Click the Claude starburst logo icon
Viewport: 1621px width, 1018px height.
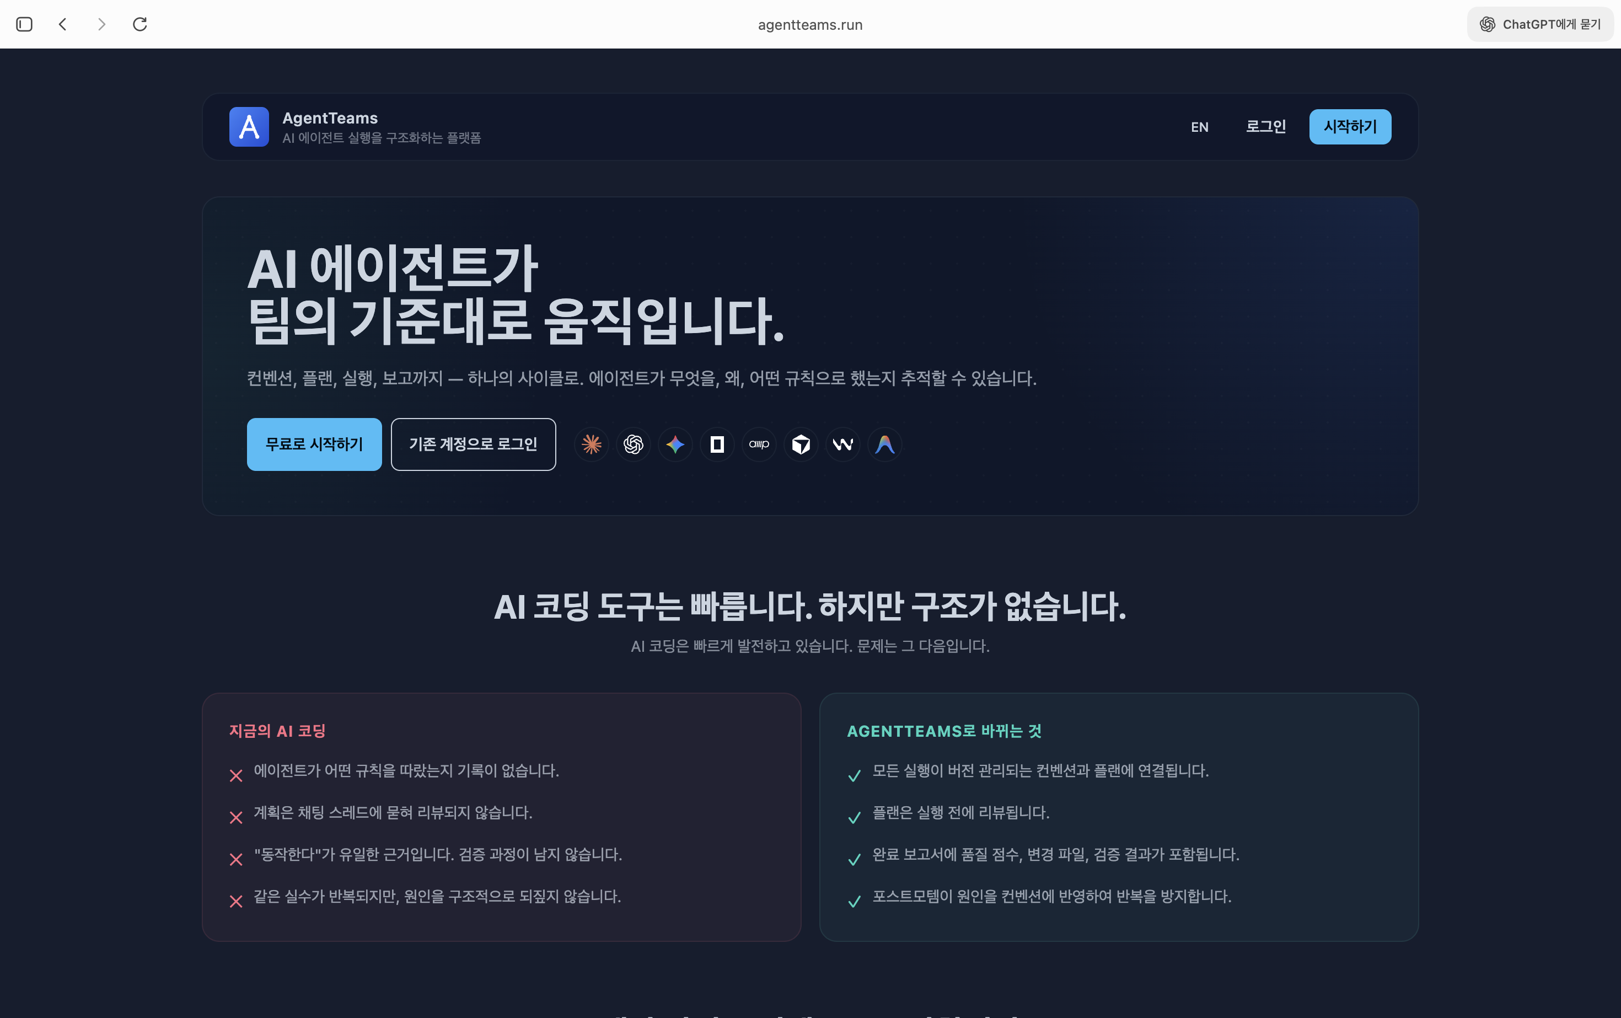[x=591, y=444]
